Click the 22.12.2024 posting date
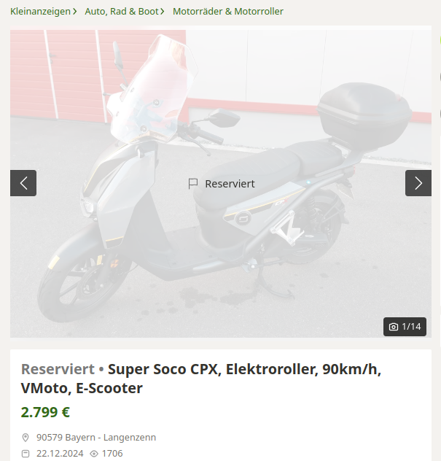441x461 pixels. (60, 454)
